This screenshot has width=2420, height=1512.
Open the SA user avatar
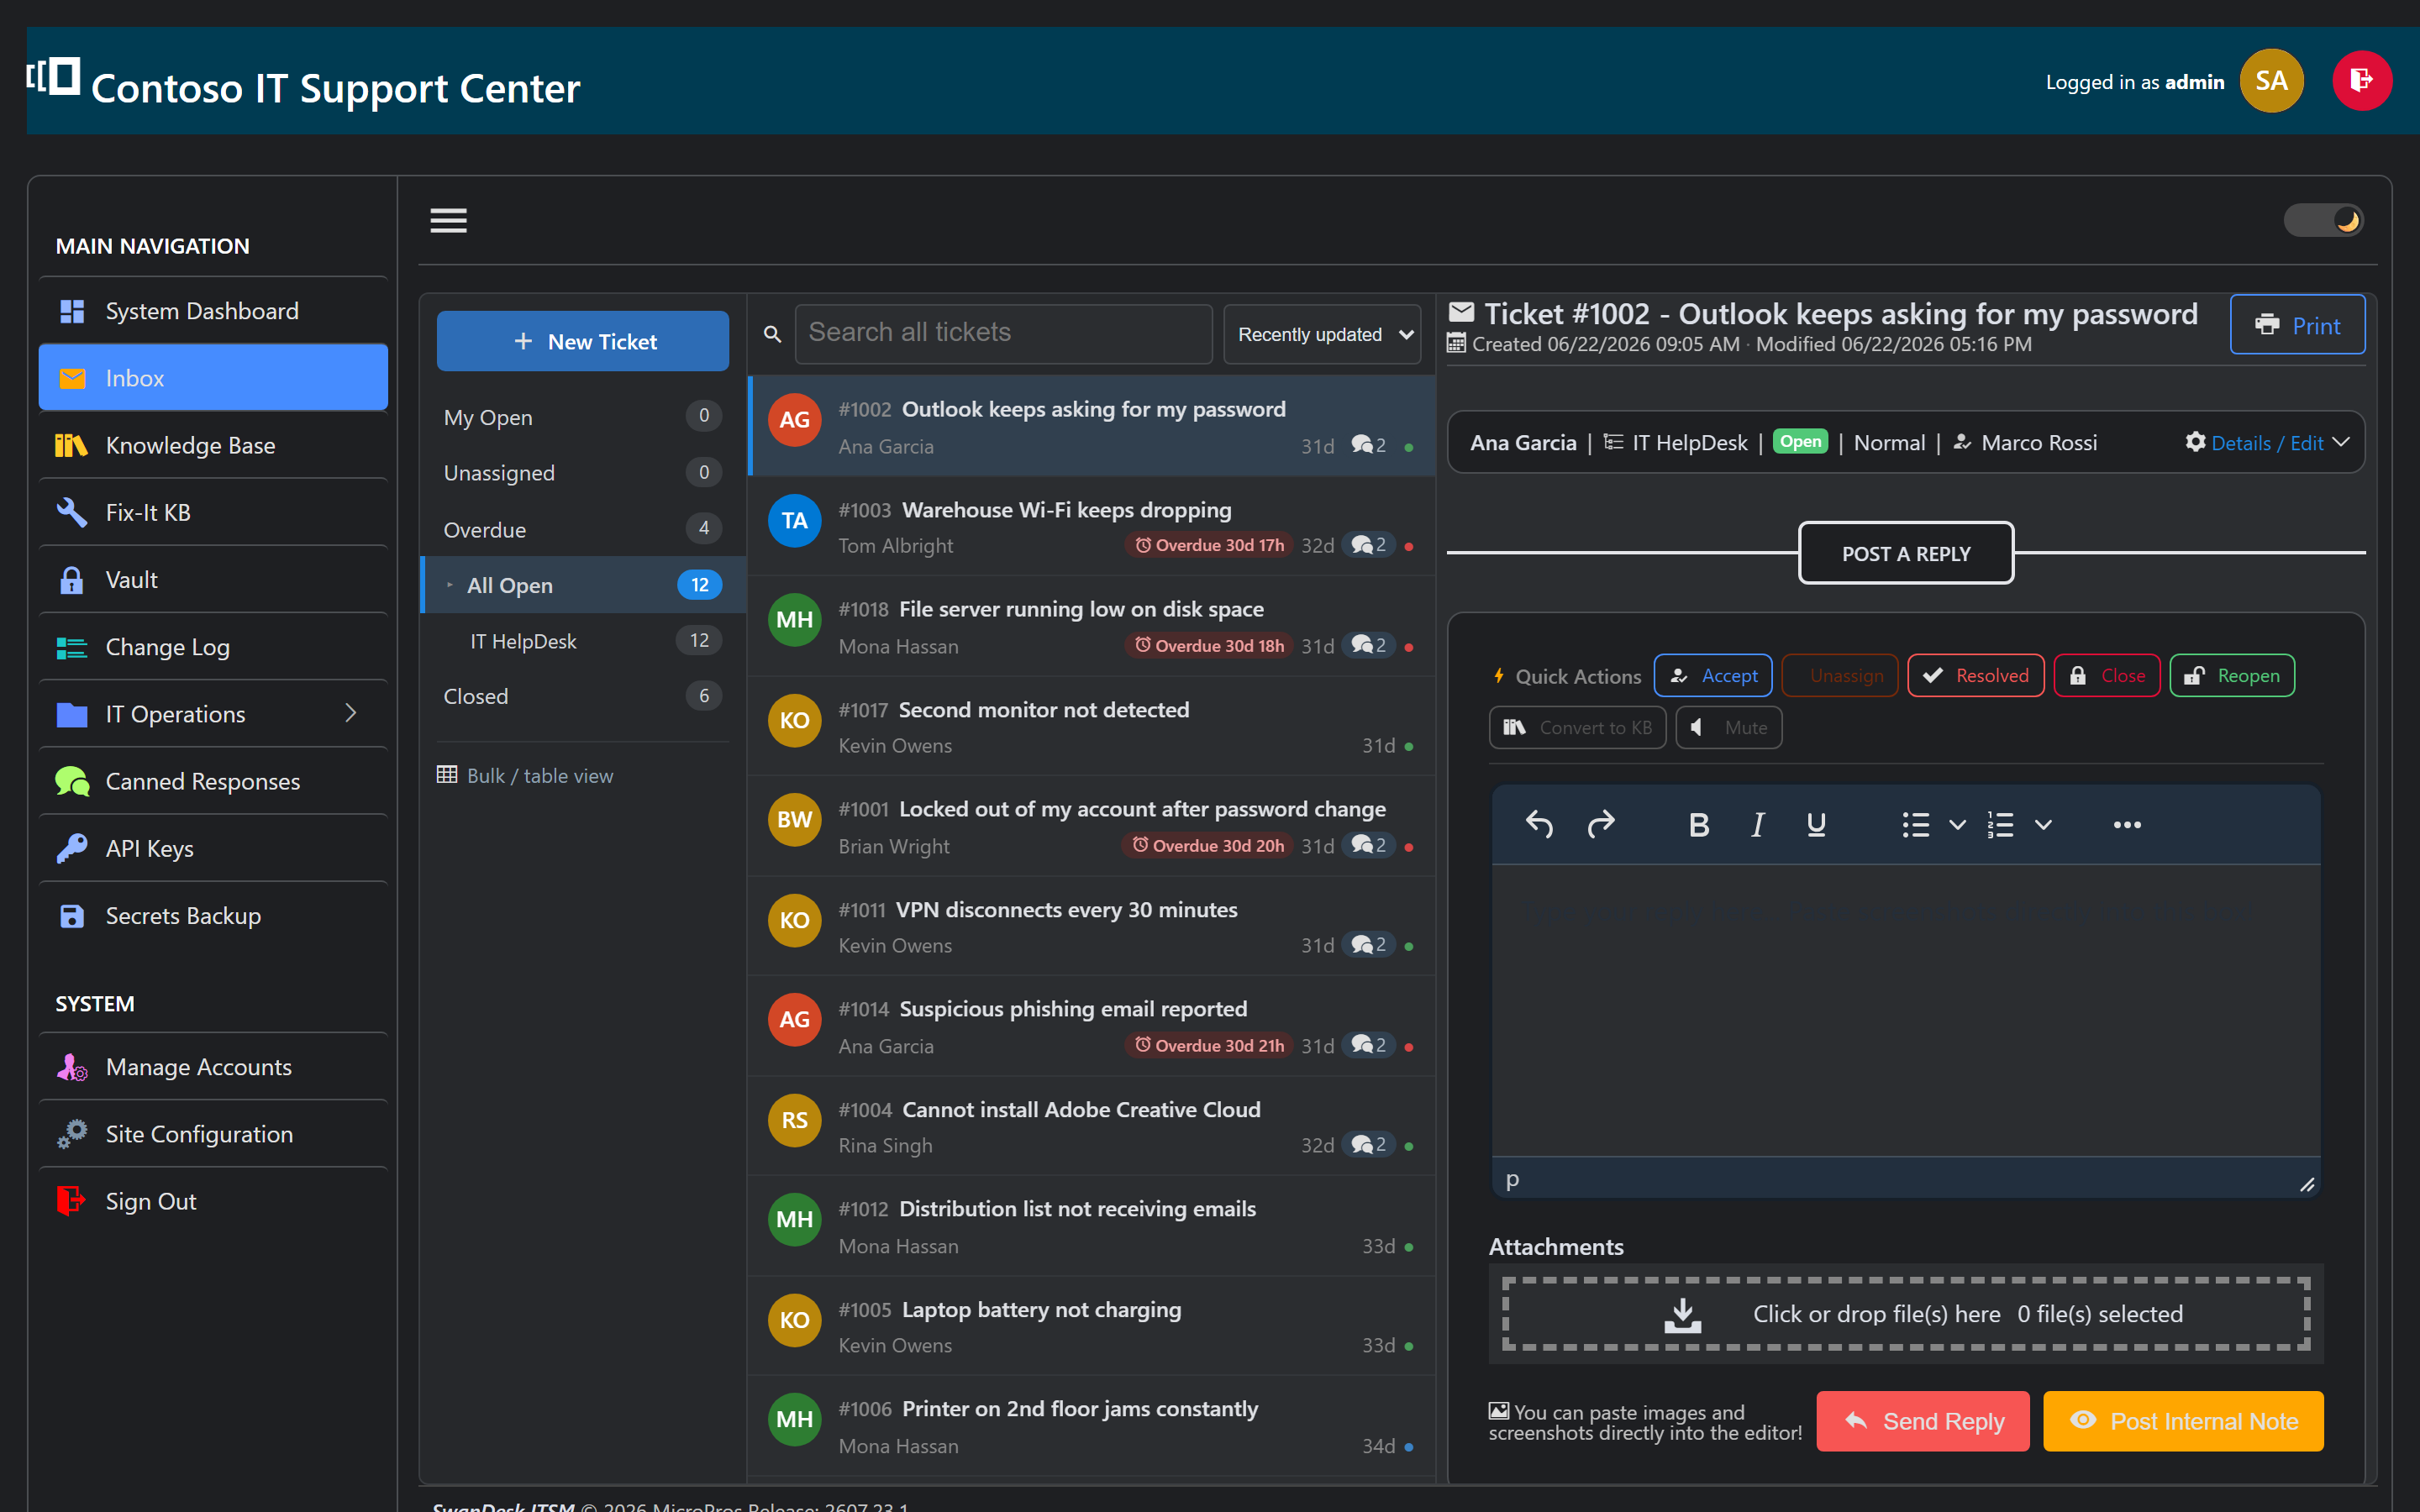point(2271,81)
